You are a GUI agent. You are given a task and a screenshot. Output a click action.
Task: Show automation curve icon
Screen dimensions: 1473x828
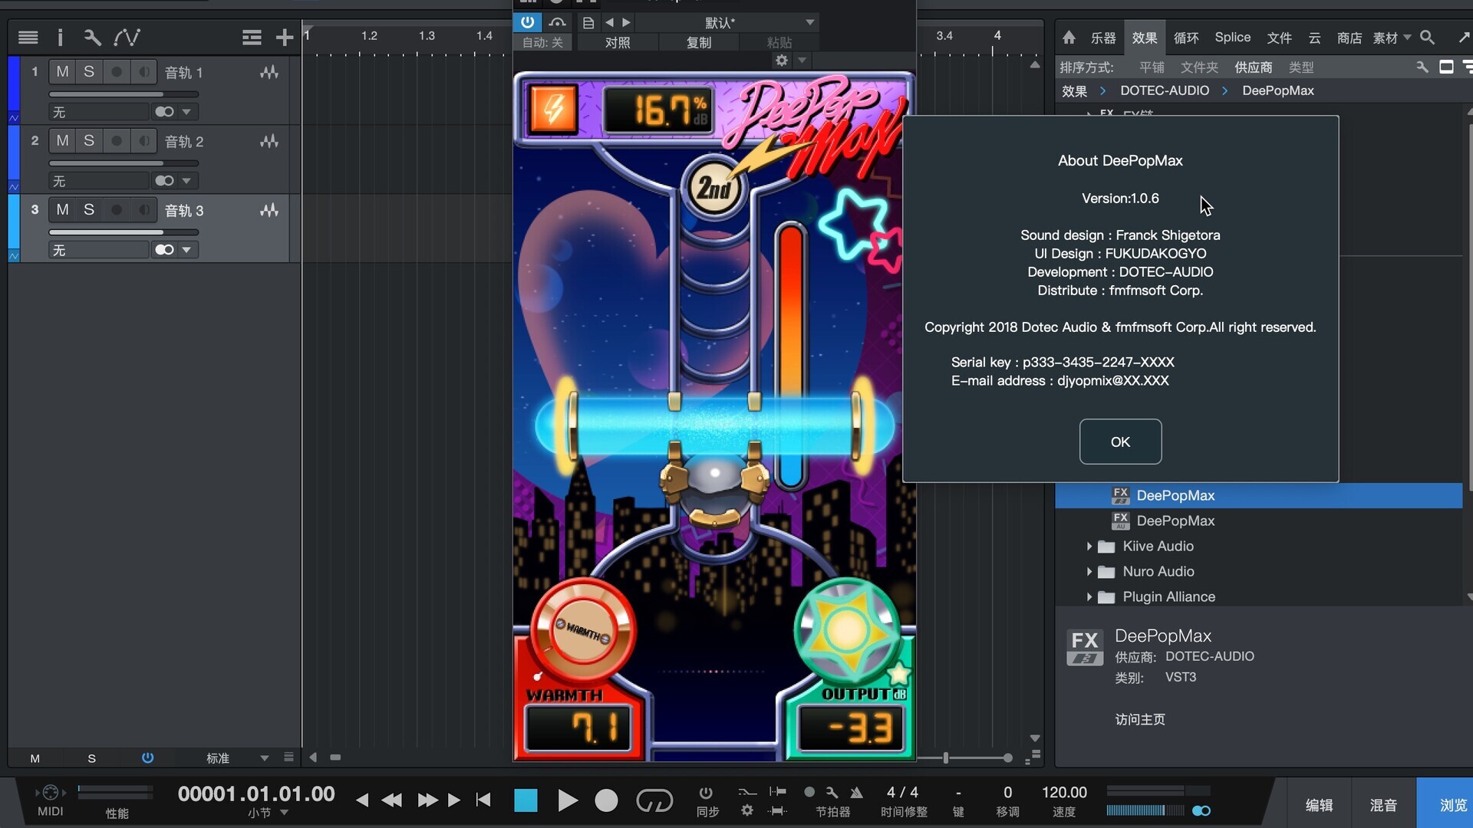127,37
